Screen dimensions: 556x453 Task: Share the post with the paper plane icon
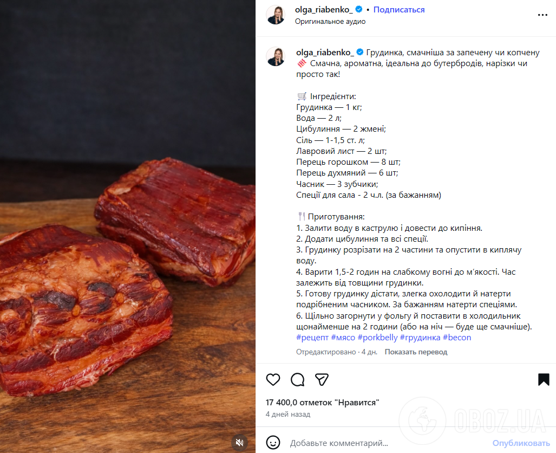click(322, 380)
